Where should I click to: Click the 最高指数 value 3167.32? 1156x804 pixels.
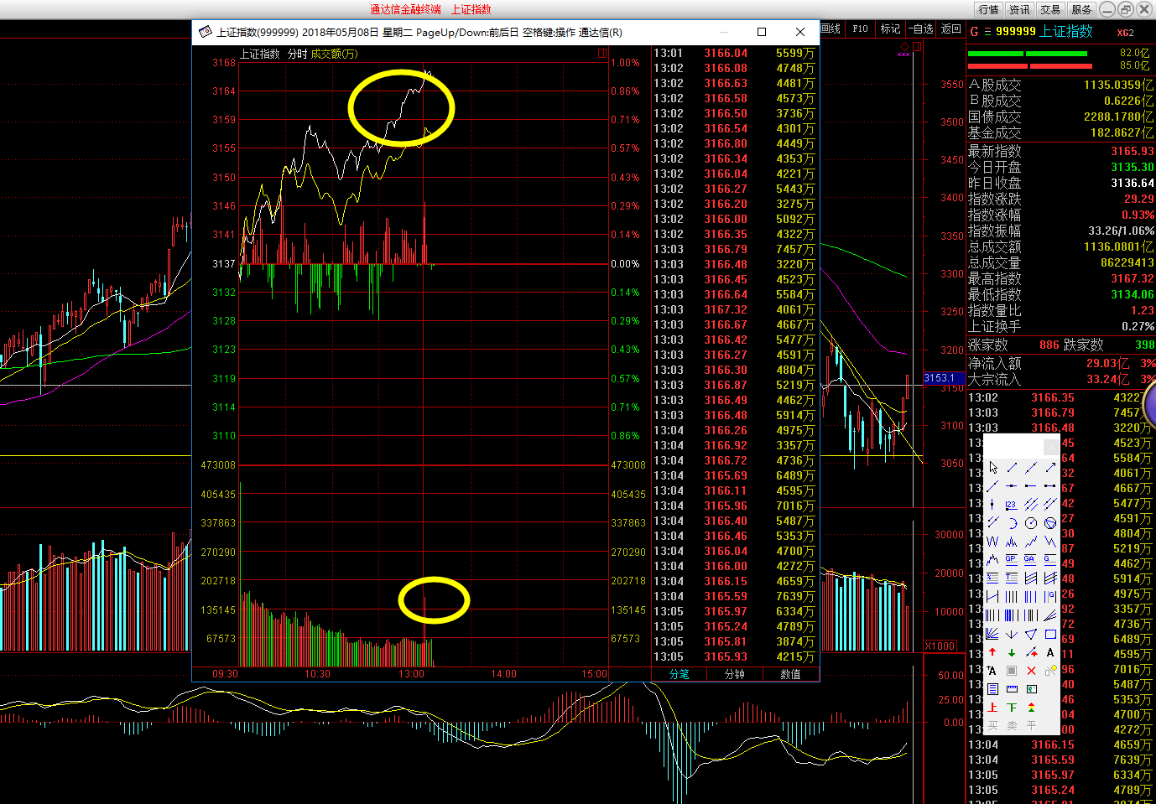click(1133, 278)
